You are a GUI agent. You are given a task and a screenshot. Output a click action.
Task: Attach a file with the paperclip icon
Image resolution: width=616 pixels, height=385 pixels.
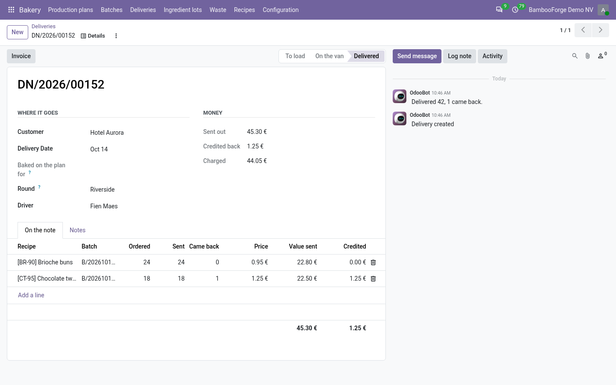588,56
